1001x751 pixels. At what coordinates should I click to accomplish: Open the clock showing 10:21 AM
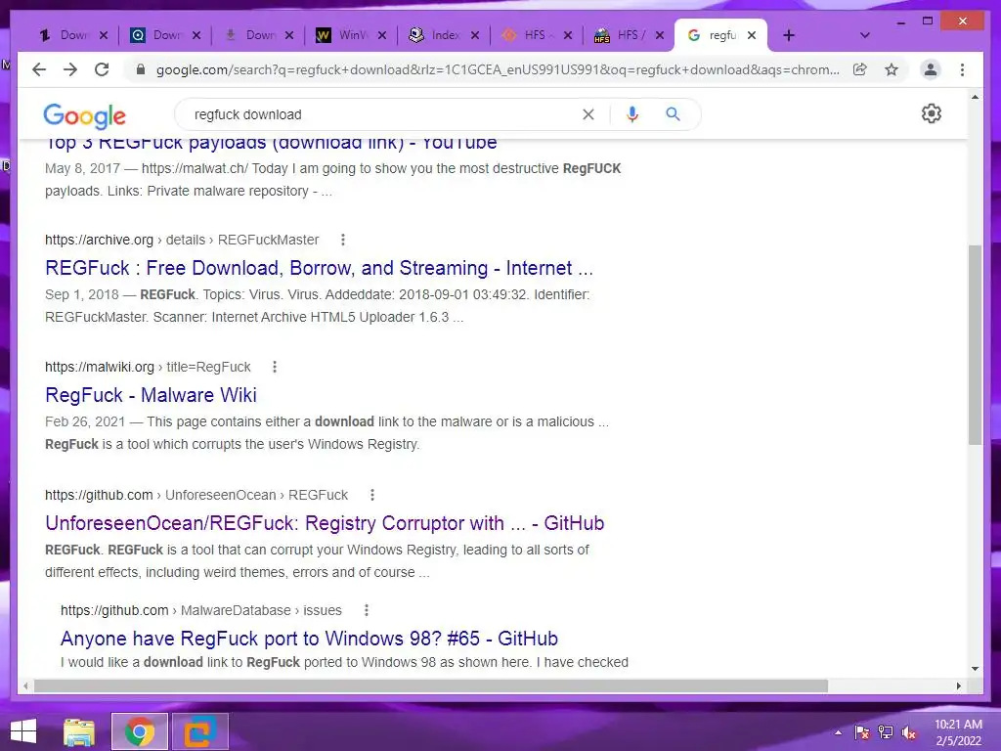(958, 732)
